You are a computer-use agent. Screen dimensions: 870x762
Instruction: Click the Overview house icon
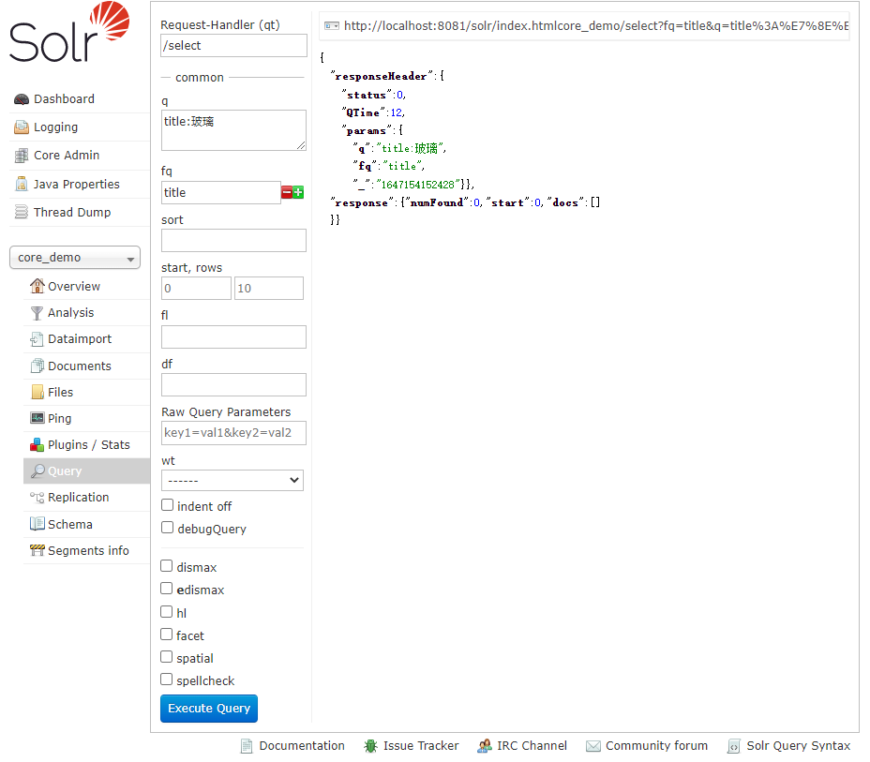37,286
